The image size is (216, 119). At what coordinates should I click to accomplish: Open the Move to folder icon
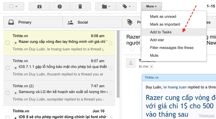click(x=104, y=6)
